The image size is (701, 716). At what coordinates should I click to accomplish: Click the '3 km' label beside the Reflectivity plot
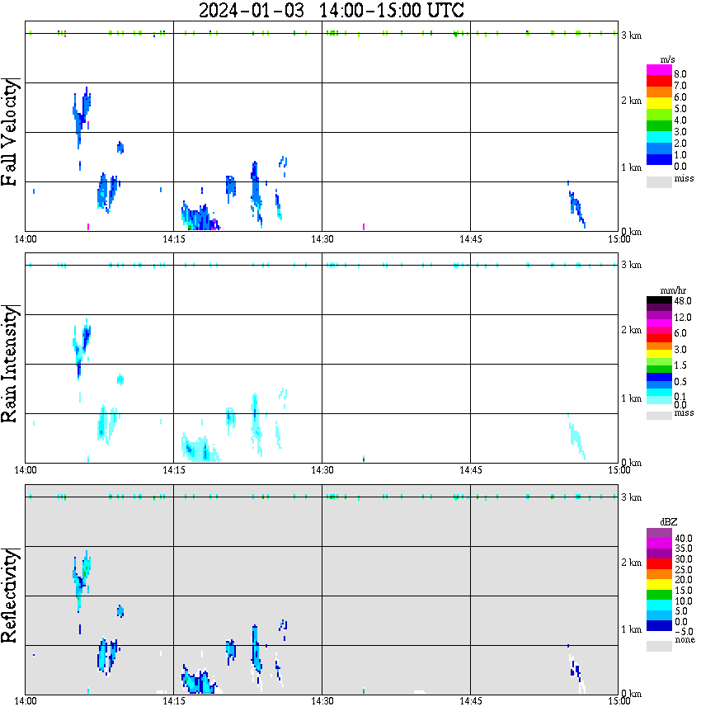631,497
